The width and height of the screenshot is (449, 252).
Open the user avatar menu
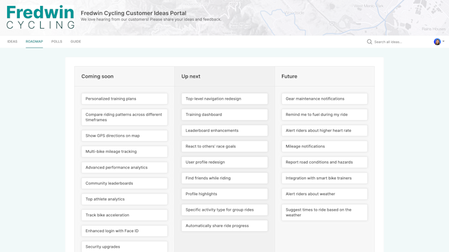[439, 42]
